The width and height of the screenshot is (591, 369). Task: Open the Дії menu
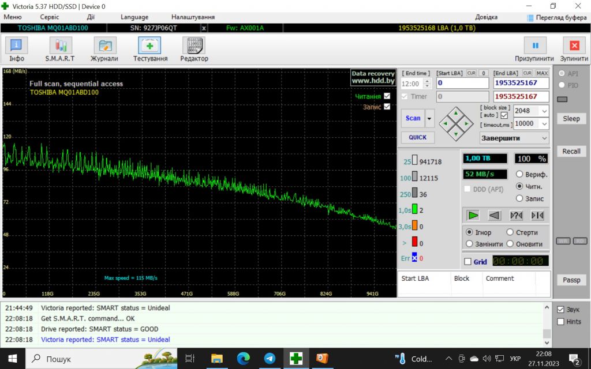tap(91, 17)
